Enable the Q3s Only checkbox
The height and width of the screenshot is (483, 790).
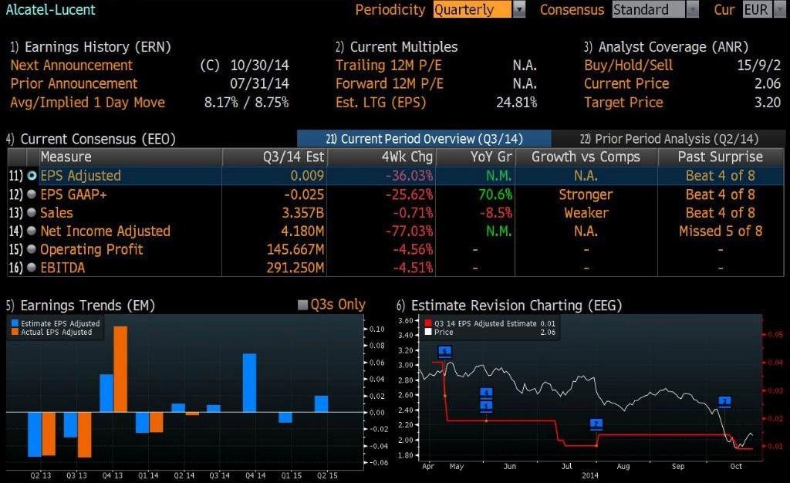(x=302, y=305)
